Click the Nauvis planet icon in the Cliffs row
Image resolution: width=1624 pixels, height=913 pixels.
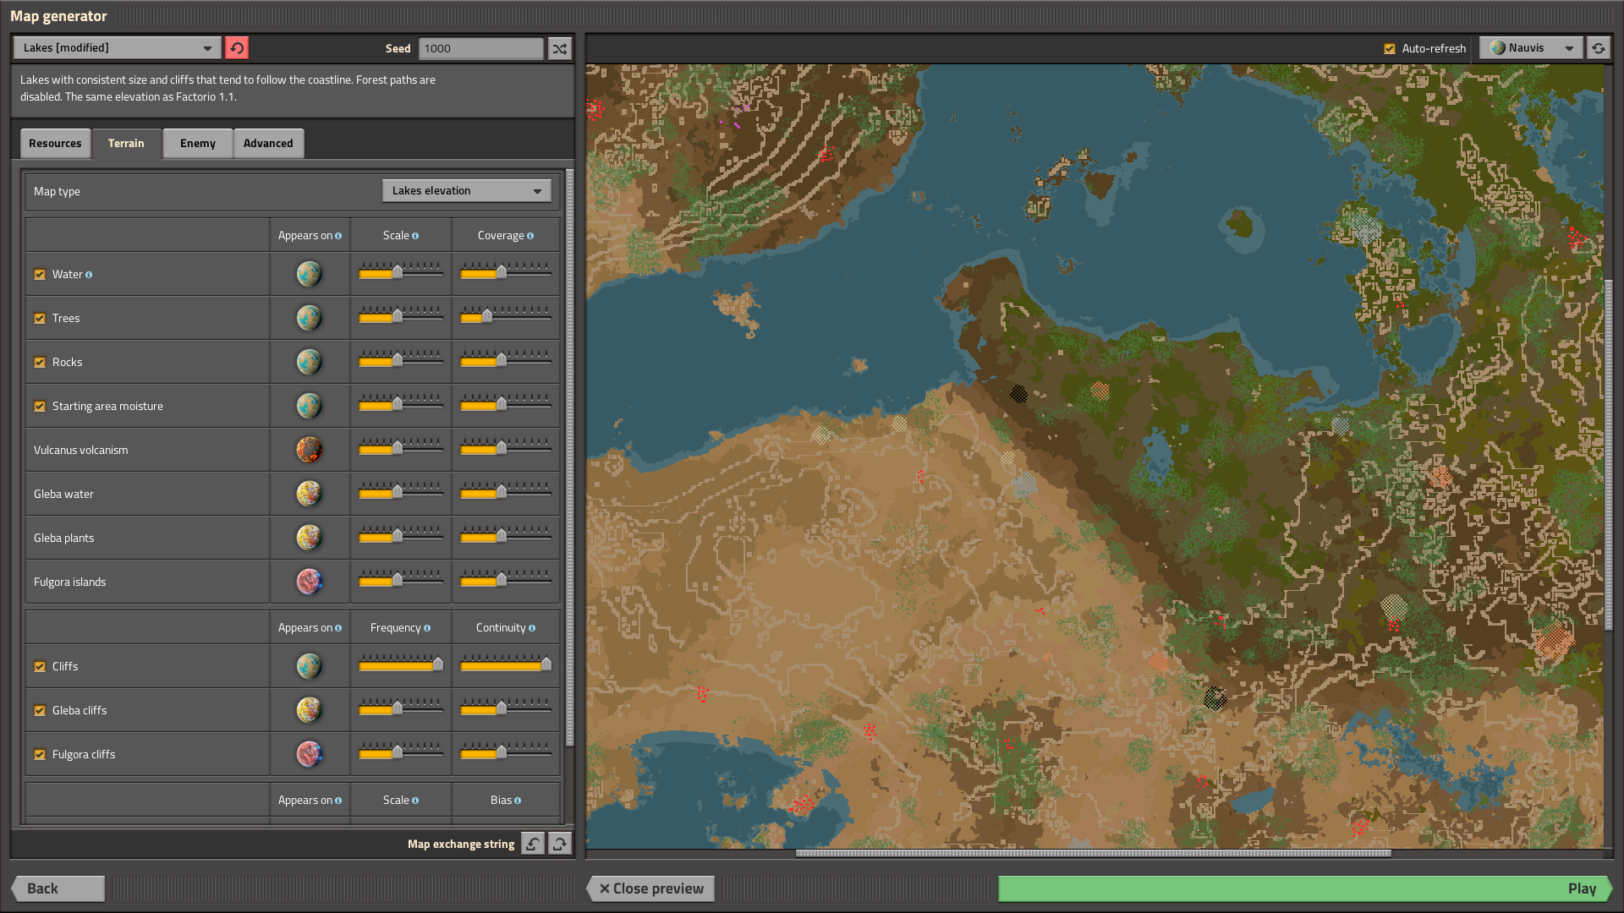[x=310, y=666]
